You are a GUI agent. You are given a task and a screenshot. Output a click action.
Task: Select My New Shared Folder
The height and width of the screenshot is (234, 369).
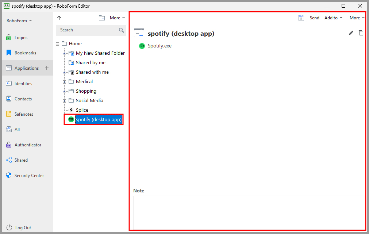click(x=100, y=53)
